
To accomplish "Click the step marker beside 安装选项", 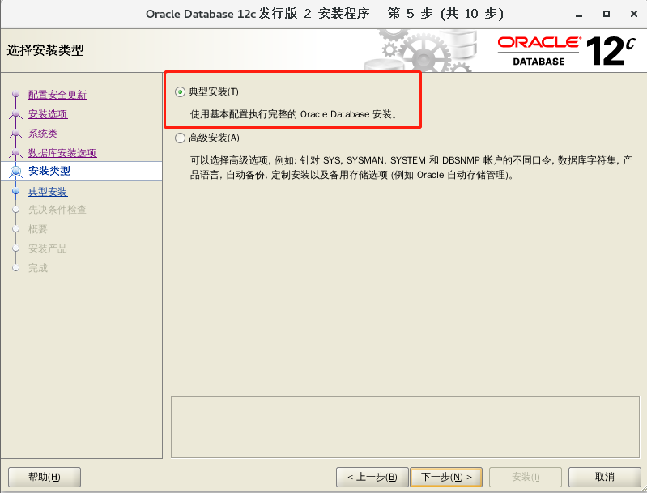I will pos(15,113).
